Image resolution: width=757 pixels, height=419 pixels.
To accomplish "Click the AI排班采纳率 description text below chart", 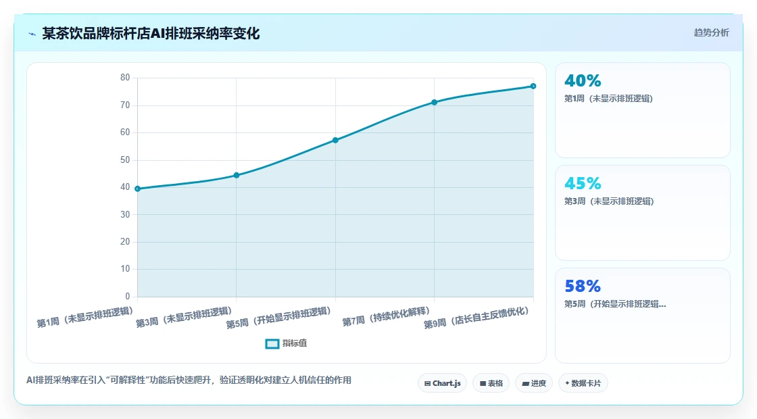I will 189,380.
